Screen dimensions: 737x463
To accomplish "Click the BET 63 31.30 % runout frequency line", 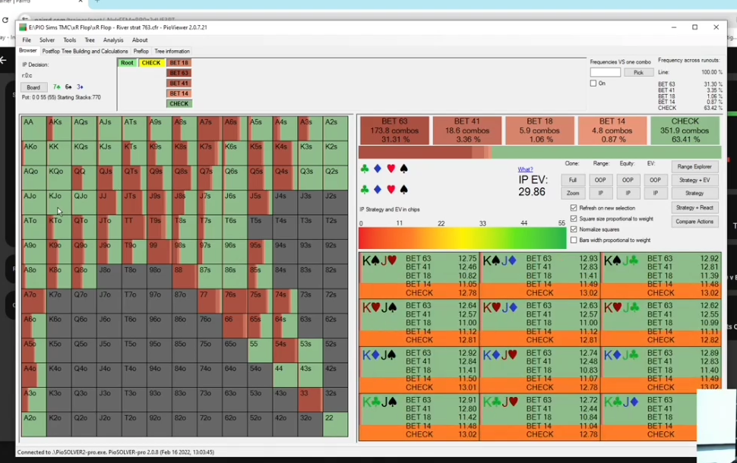I will click(690, 84).
